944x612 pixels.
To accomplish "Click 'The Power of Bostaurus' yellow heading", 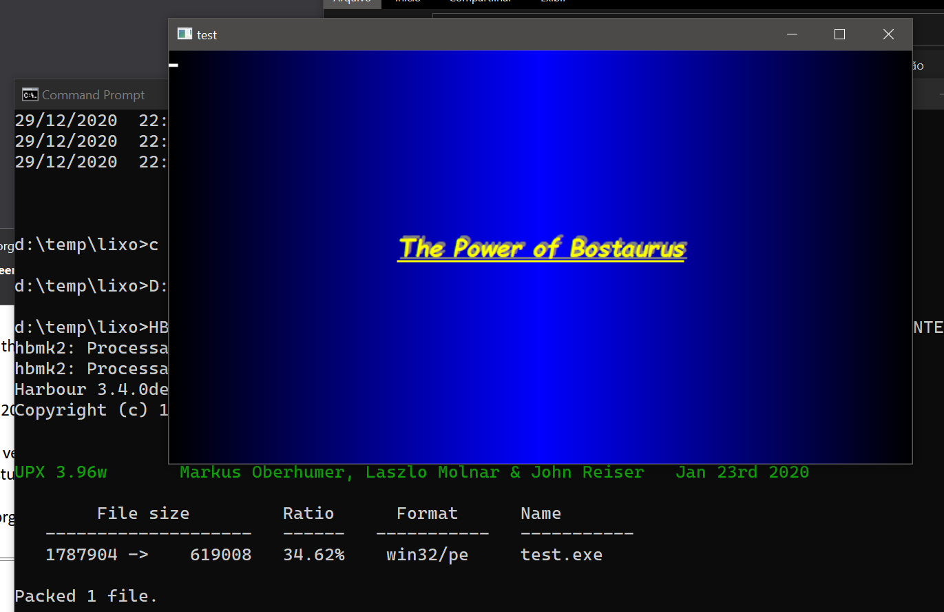I will (x=543, y=248).
